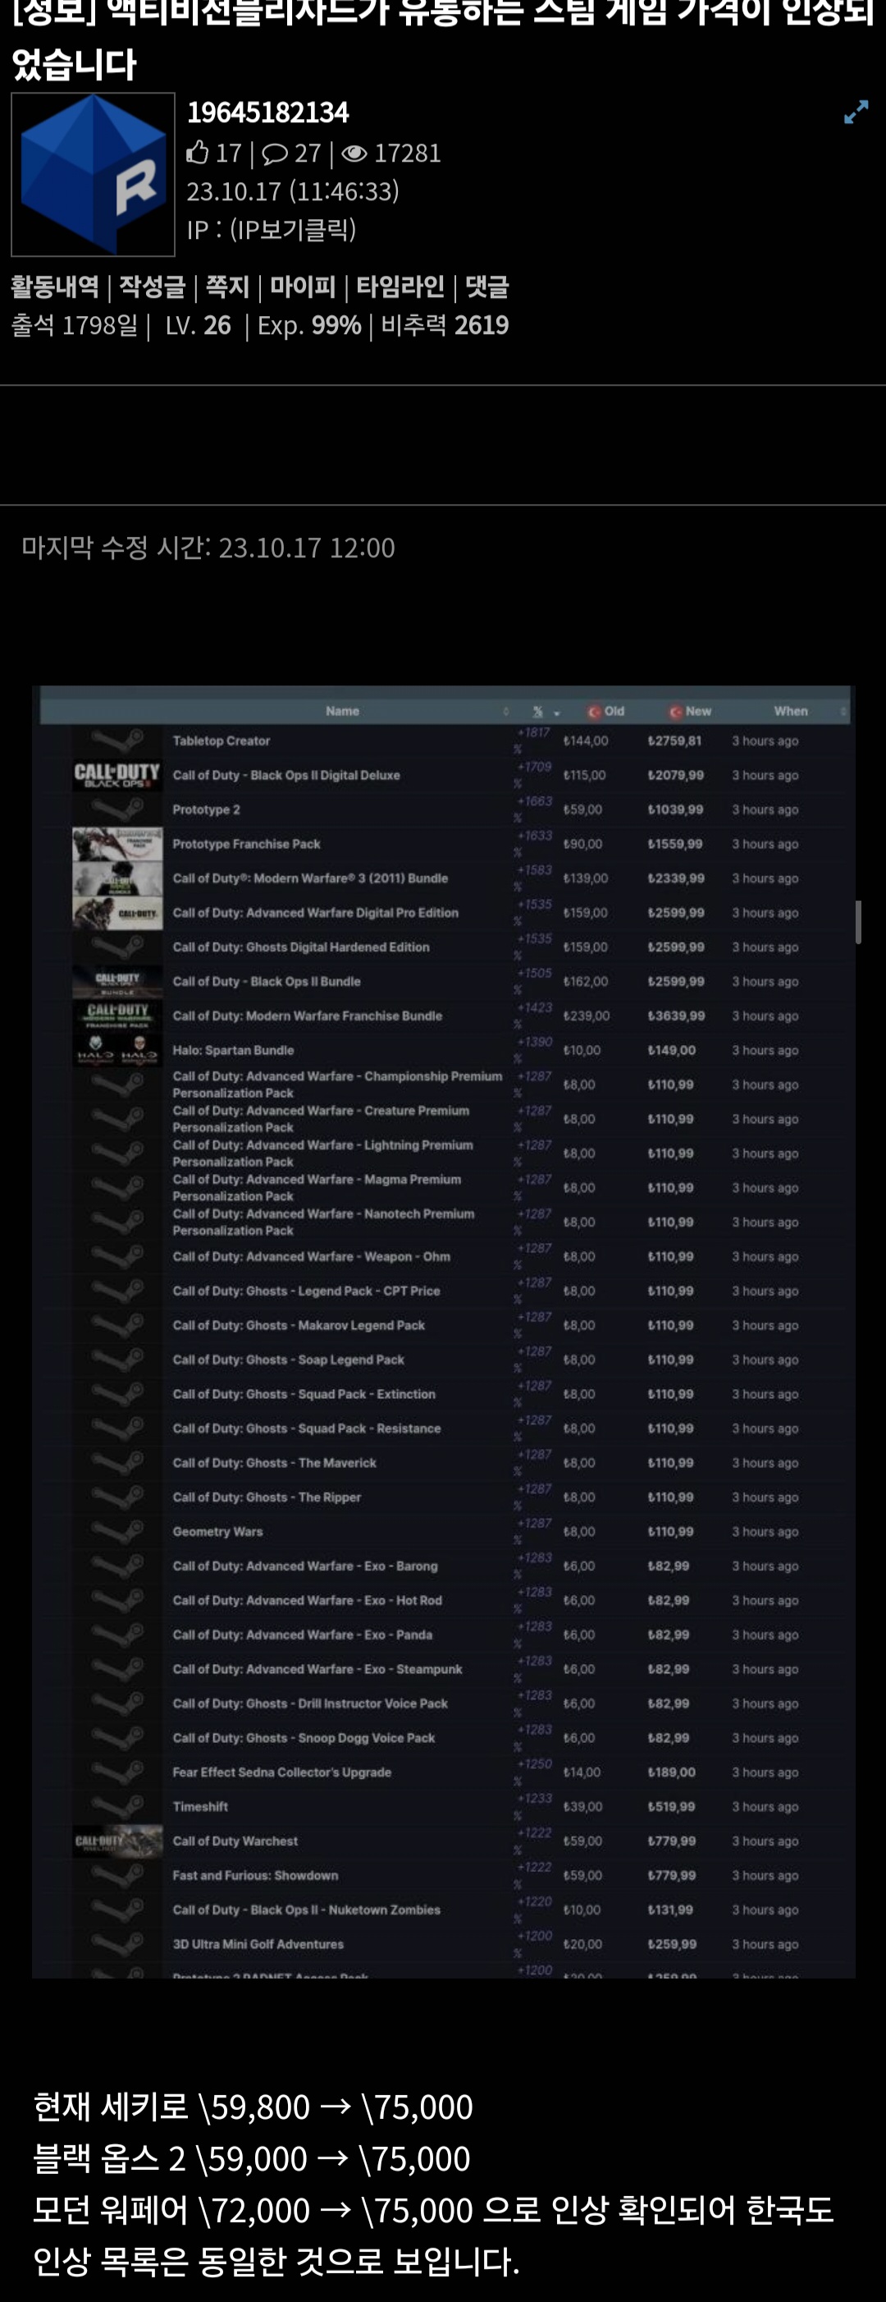
Task: Click Fear Effect Sedna Collector's Upgrade entry
Action: pyautogui.click(x=282, y=1772)
